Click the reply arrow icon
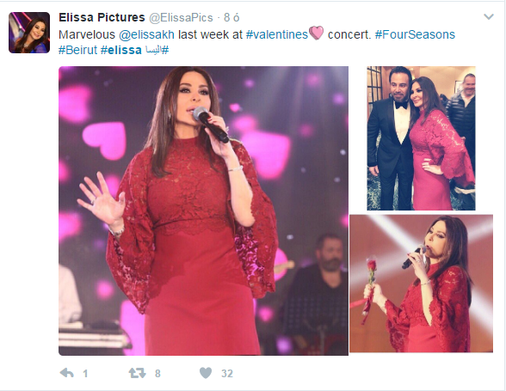The image size is (506, 391). (67, 373)
